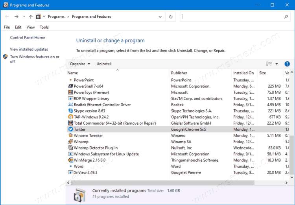
Task: Click the Nullsoft, Inc publisher cell
Action: pyautogui.click(x=181, y=148)
